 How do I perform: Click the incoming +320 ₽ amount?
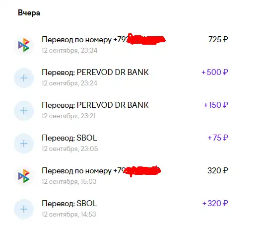pyautogui.click(x=215, y=203)
